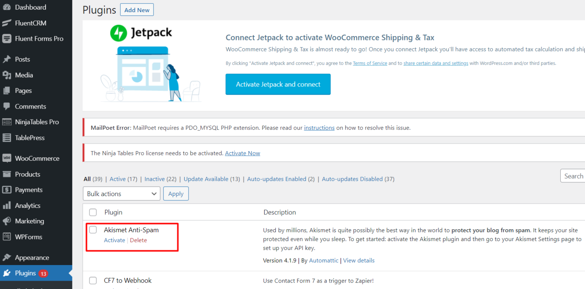Select the Marketing megaphone icon
The height and width of the screenshot is (289, 585).
tap(7, 221)
